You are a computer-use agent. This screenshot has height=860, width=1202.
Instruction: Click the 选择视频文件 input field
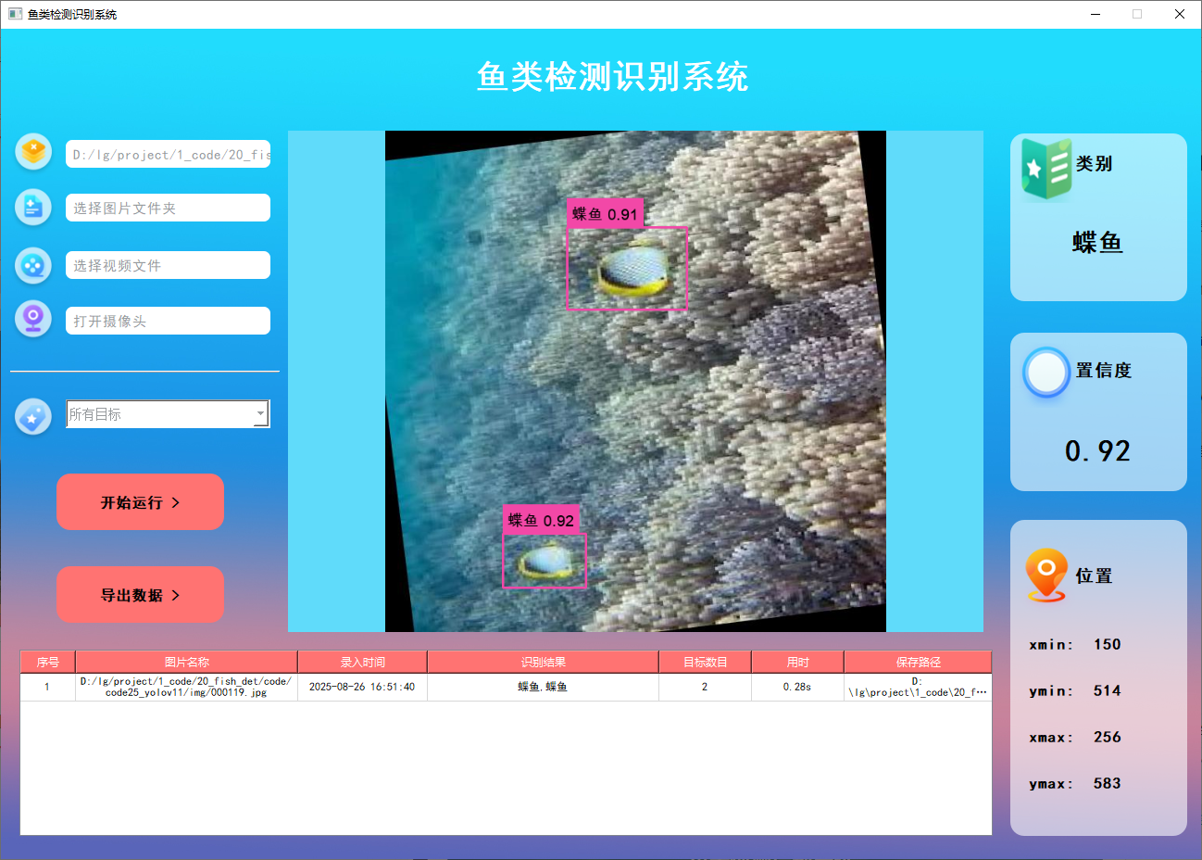pyautogui.click(x=168, y=265)
